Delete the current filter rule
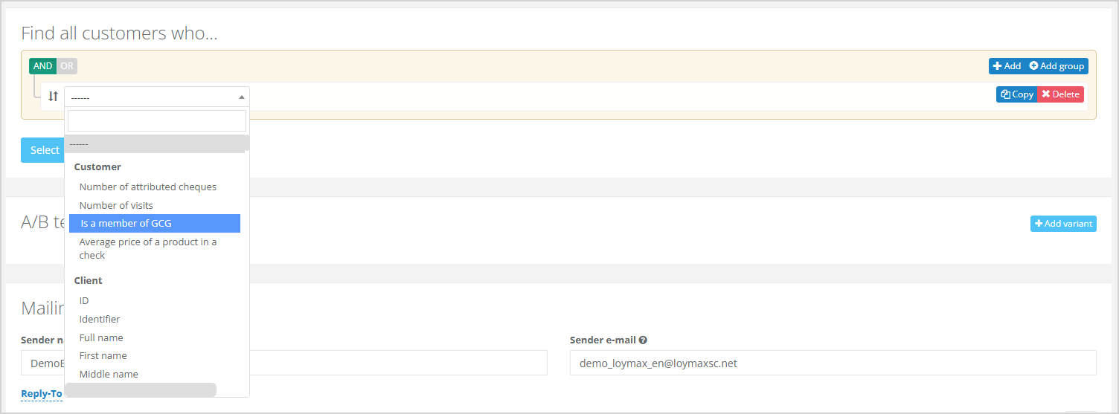Viewport: 1119px width, 414px height. [x=1060, y=94]
